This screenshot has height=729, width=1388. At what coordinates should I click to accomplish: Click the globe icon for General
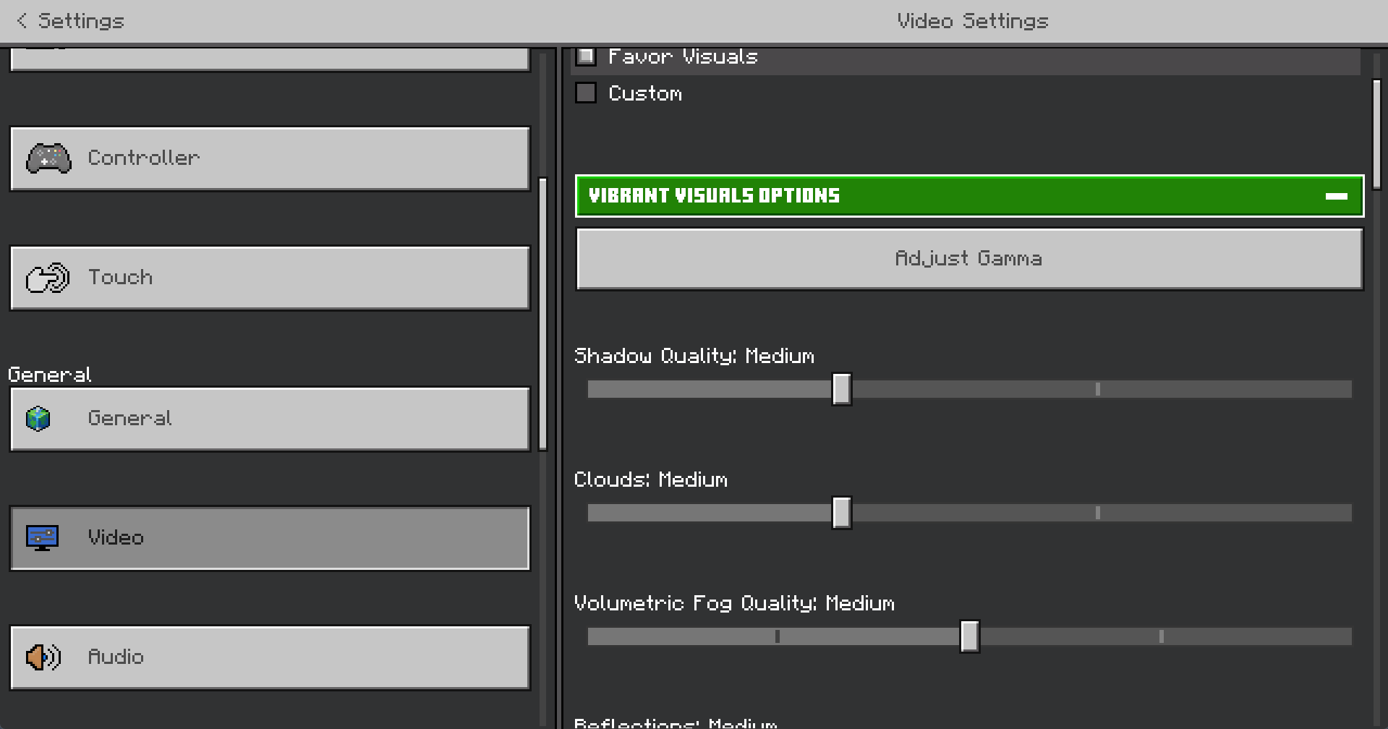pyautogui.click(x=38, y=418)
